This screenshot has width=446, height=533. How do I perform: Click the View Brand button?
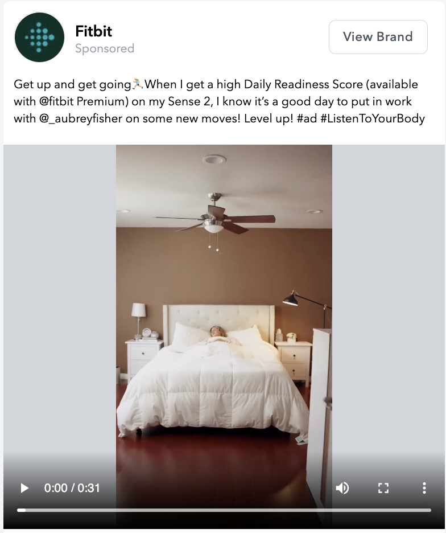coord(378,36)
